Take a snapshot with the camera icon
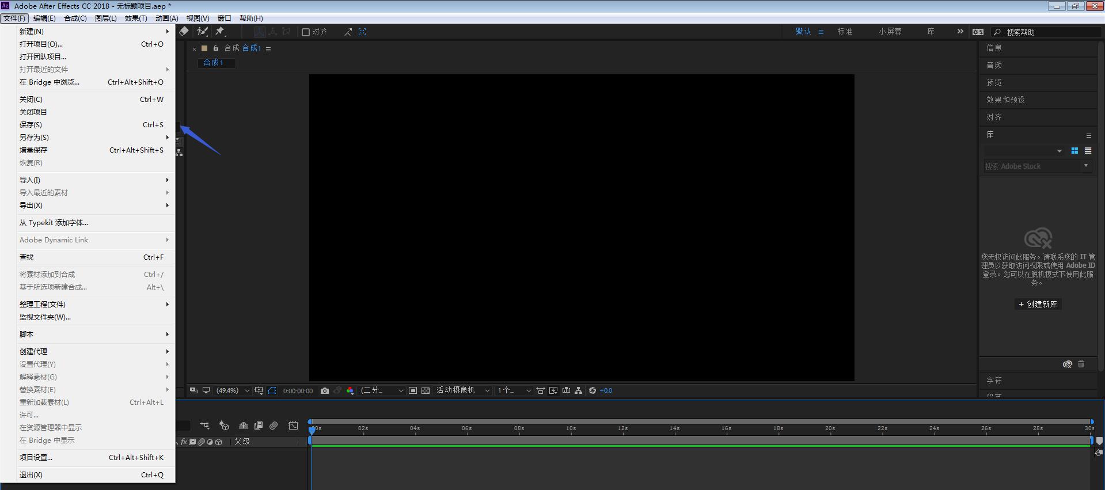 (x=325, y=390)
